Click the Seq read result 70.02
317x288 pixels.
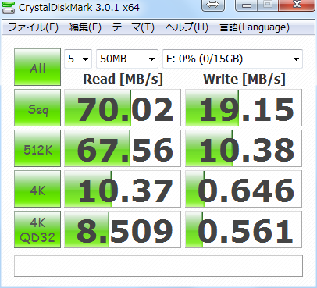(x=123, y=108)
